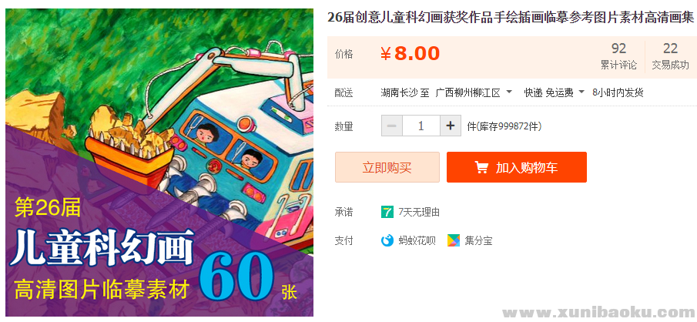
Task: Open the 22 交易成功 transactions tab
Action: 670,56
